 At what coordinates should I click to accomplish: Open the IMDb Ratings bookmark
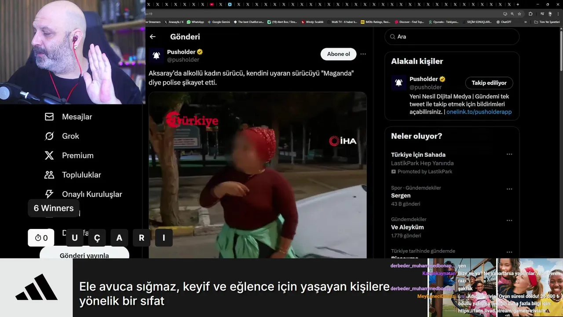[375, 22]
